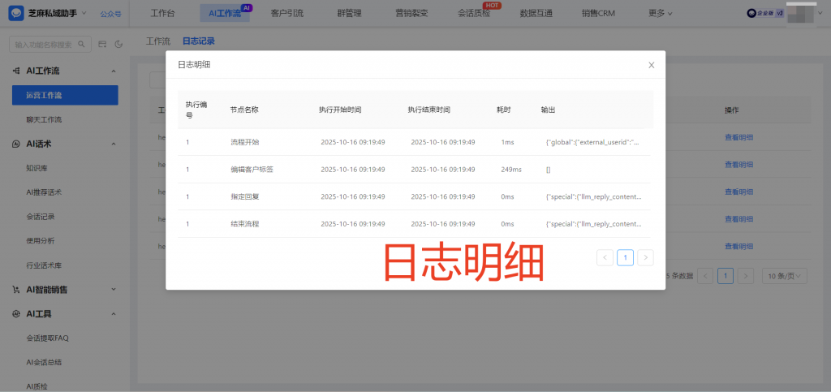The image size is (831, 392).
Task: Expand the AI智能销售 sidebar group chevron
Action: 113,290
